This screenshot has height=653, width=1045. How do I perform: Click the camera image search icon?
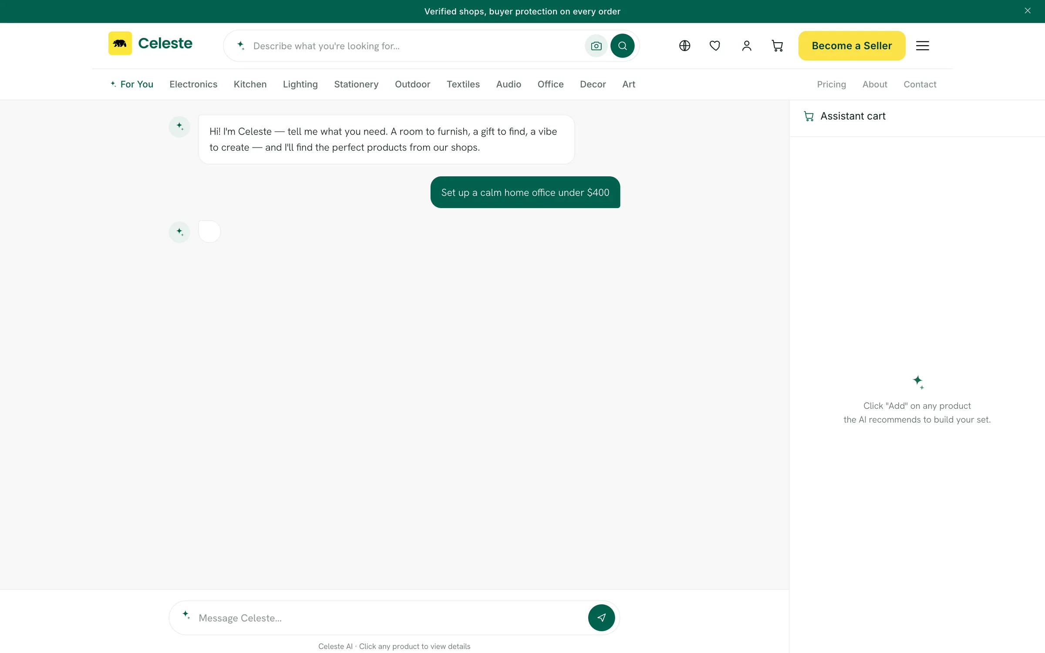coord(596,46)
